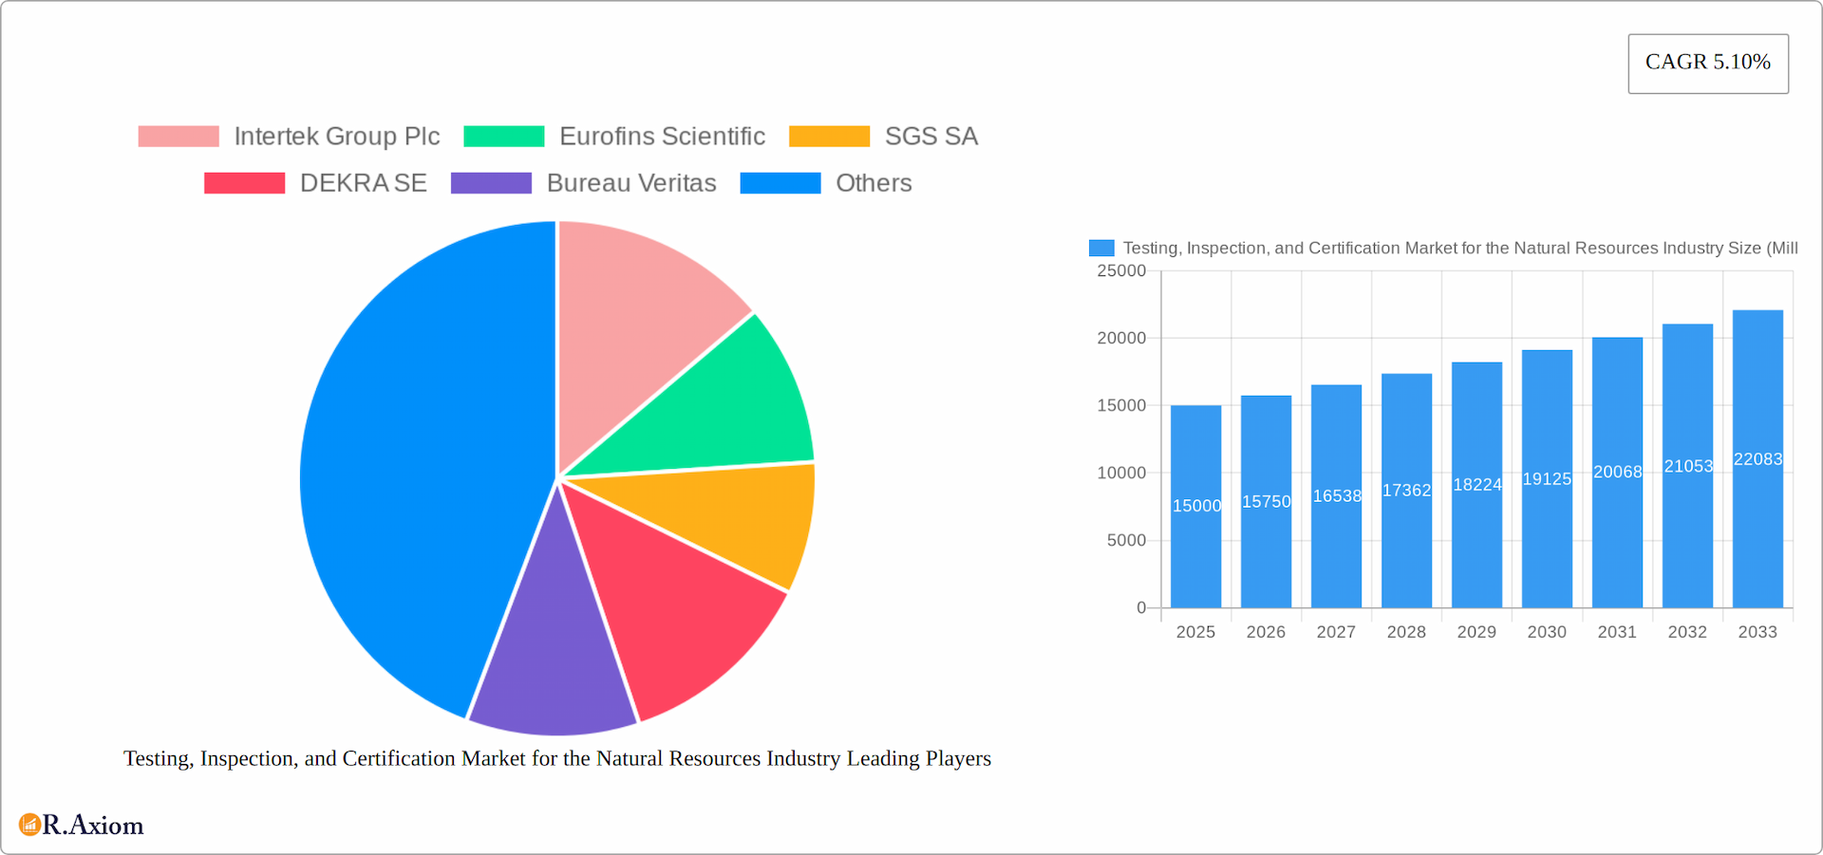Select the Bureau Veritas legend swatch

click(492, 182)
